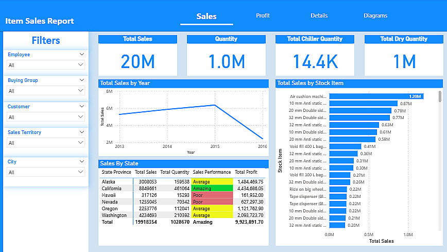Click the 2015 peak on sales line
Screen dimensions: 447x252
coord(215,105)
